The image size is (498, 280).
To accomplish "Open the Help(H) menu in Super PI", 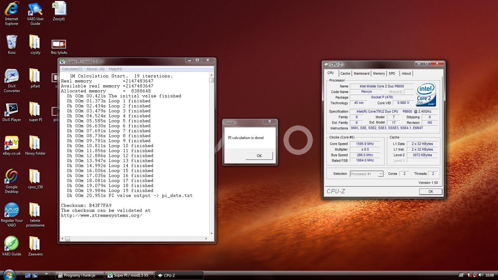I will tap(115, 69).
